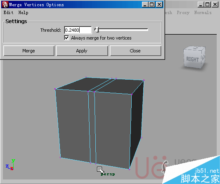Open the Normals menu in main Maya window

(203, 12)
